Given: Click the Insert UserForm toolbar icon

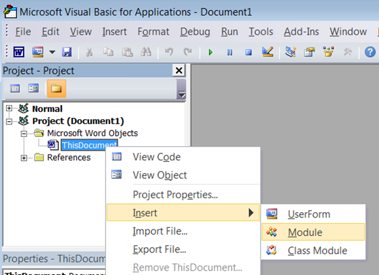Looking at the screenshot, I should (38, 52).
